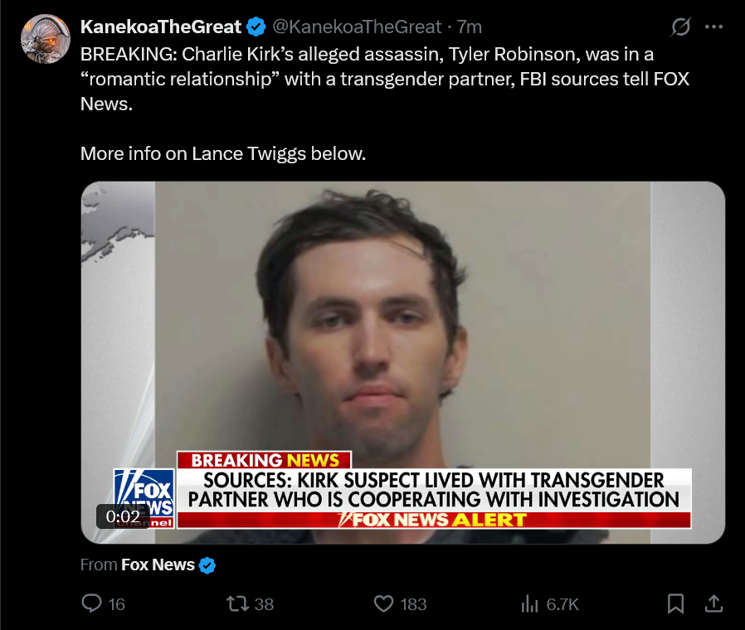
Task: Click the Fox News verified badge
Action: point(207,565)
